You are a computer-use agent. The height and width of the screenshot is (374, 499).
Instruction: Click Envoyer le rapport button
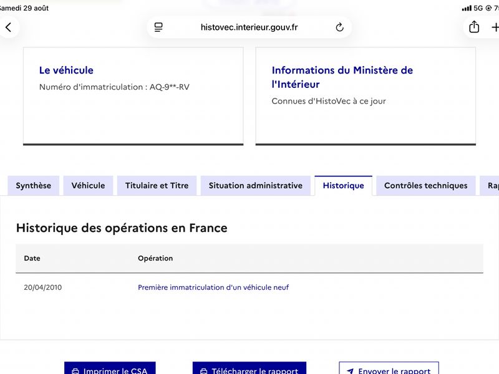coord(389,368)
